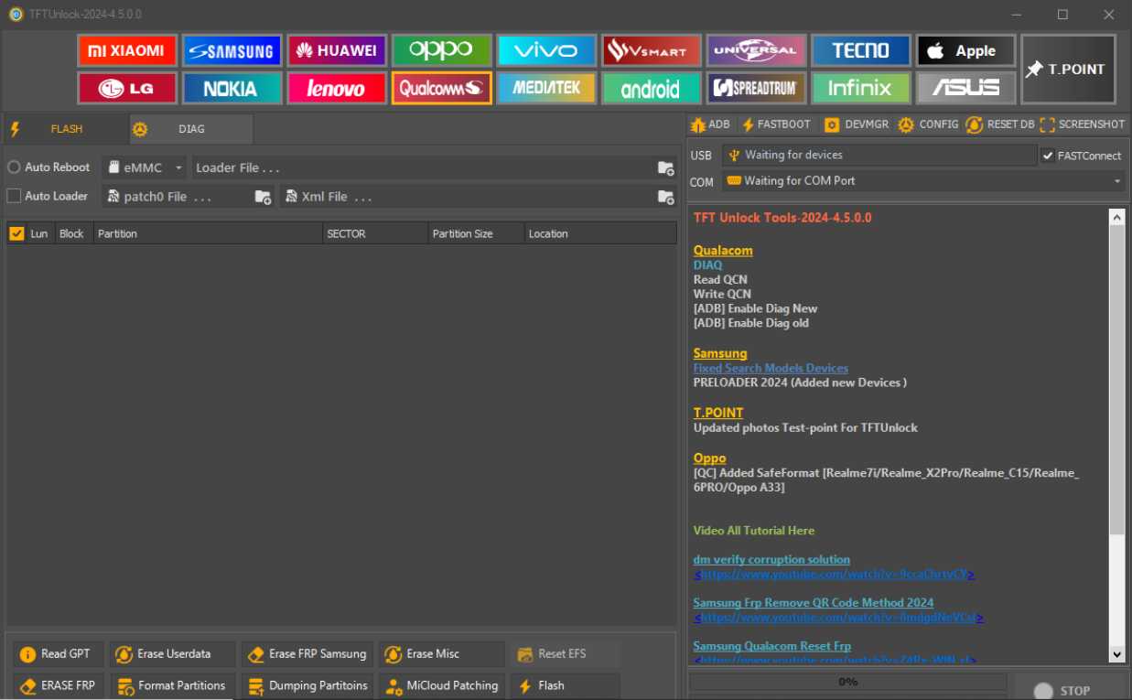Click the Read GPT button
The image size is (1132, 700).
[57, 653]
